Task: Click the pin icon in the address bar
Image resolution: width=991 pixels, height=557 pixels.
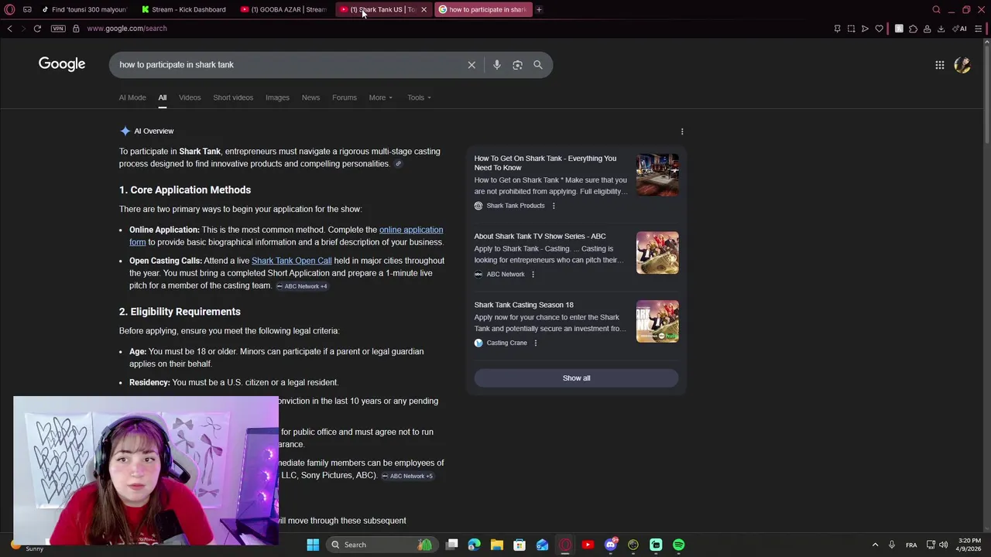Action: tap(837, 29)
